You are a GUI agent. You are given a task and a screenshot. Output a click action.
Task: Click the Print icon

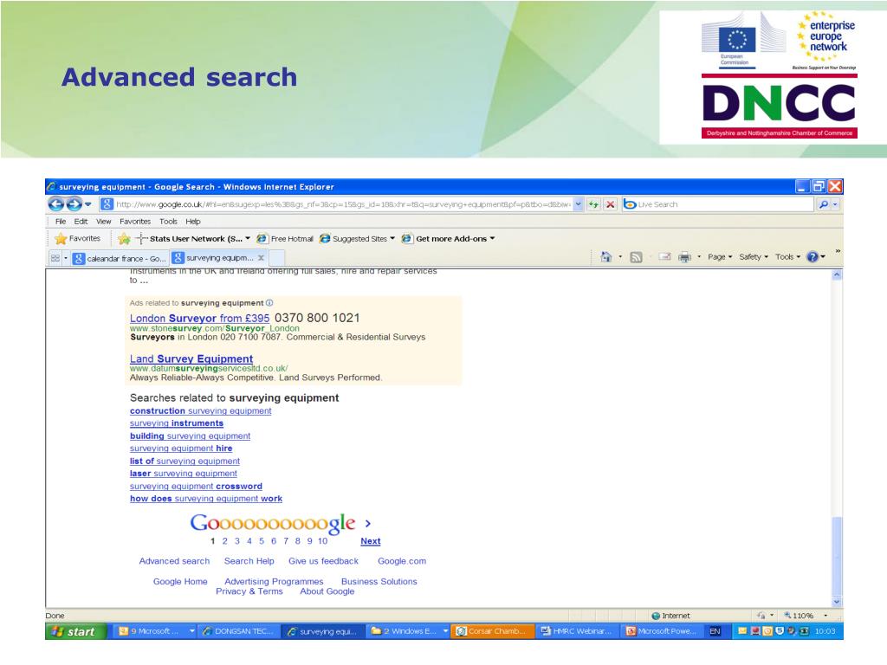[684, 257]
